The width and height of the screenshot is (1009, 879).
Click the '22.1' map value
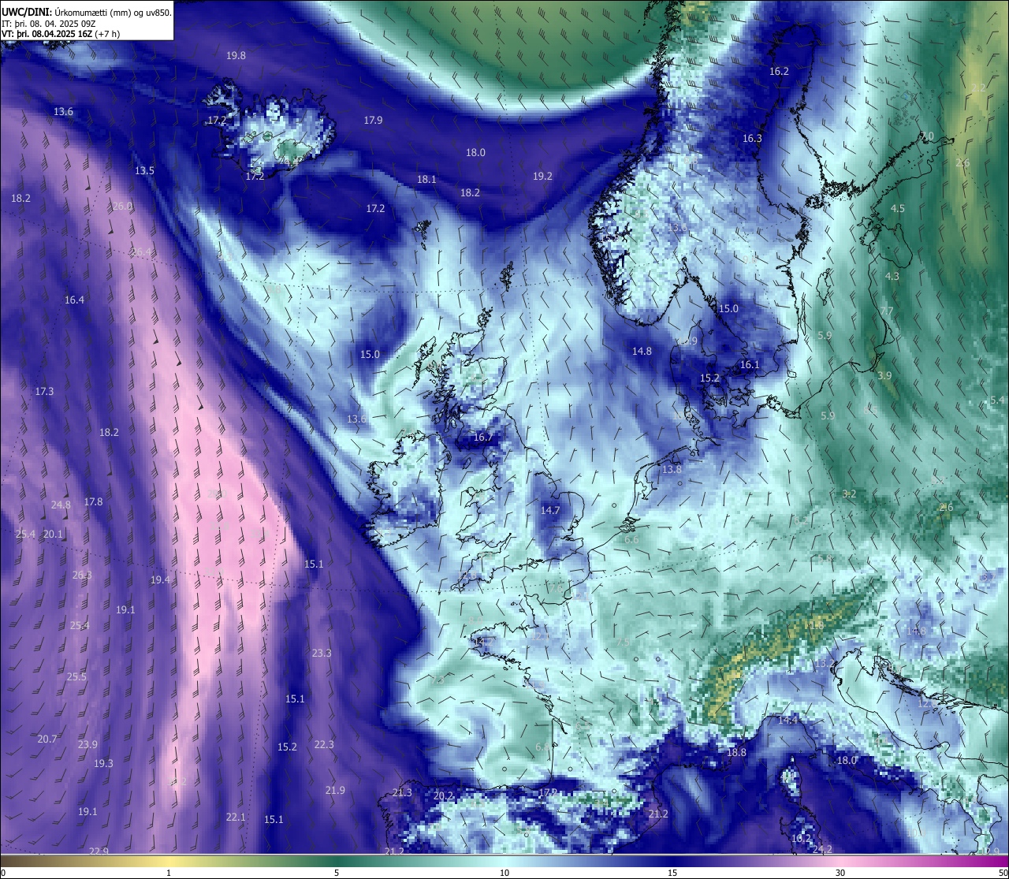click(x=236, y=817)
